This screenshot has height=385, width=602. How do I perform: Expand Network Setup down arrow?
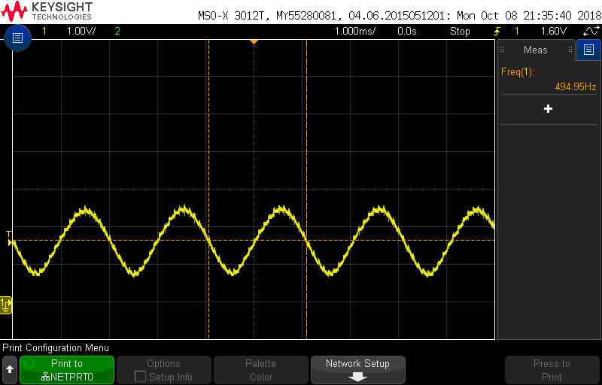coord(357,377)
